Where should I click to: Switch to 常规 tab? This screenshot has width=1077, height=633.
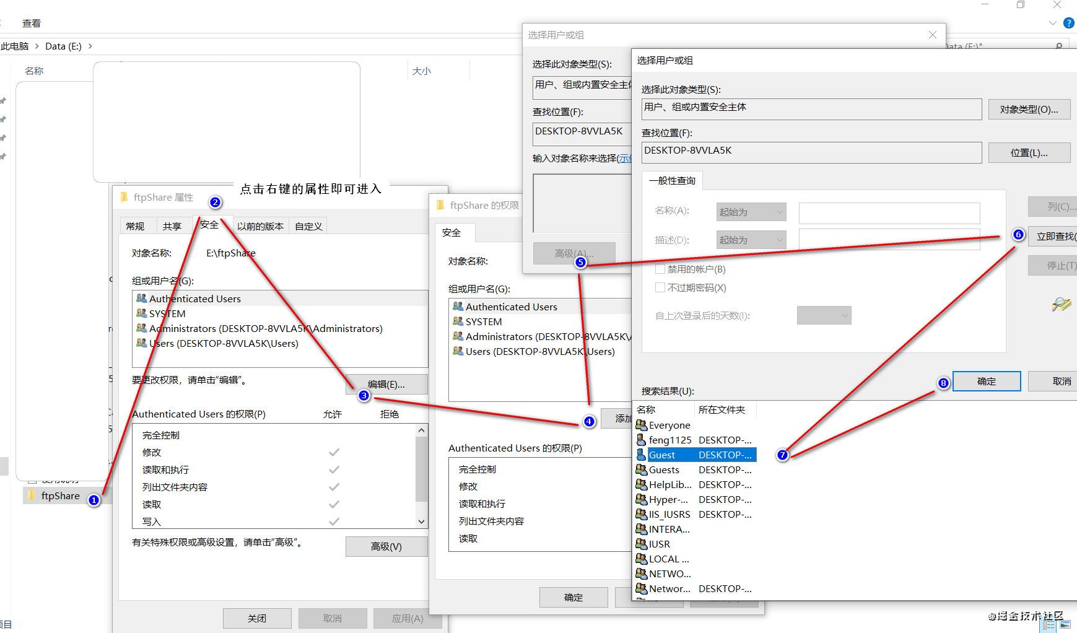(x=135, y=226)
